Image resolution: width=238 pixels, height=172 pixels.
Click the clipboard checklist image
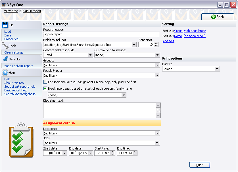pos(21,140)
